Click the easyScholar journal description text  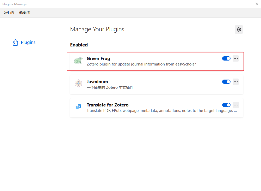(x=141, y=64)
